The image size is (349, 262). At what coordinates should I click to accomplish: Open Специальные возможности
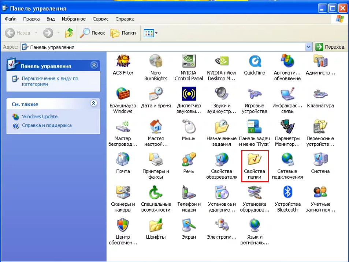click(156, 199)
